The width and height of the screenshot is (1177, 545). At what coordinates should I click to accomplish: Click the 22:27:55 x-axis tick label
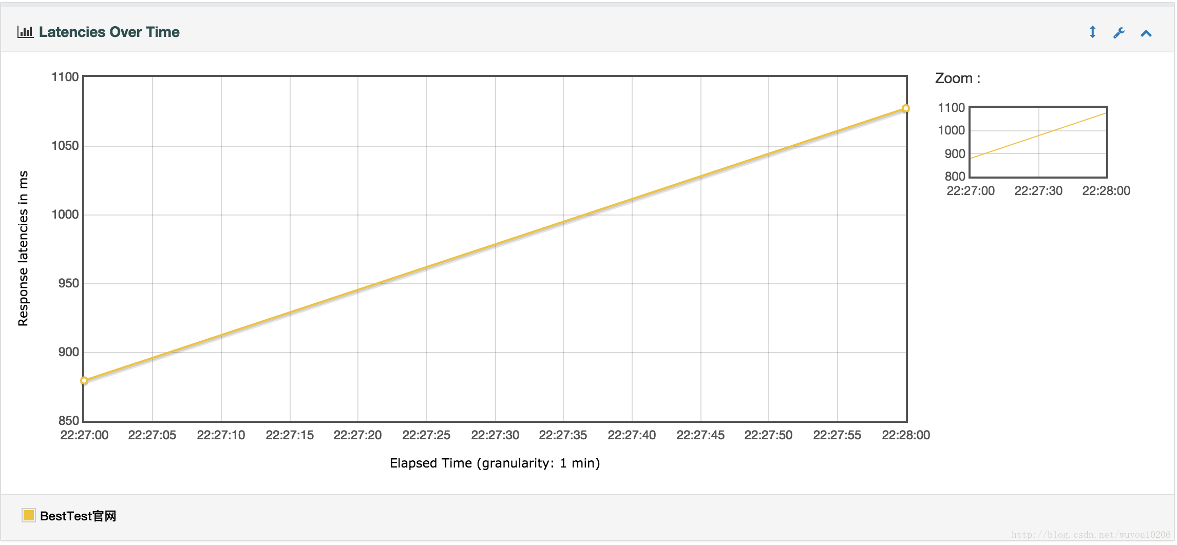(x=837, y=435)
